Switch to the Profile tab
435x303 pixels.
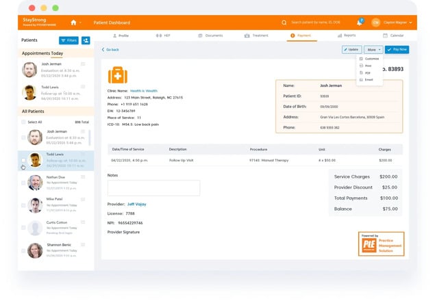[121, 36]
